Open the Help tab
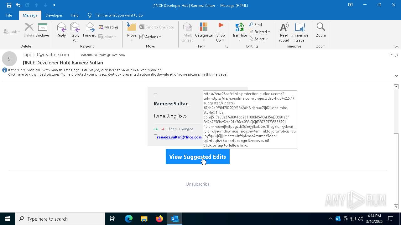The image size is (401, 225). pyautogui.click(x=75, y=15)
